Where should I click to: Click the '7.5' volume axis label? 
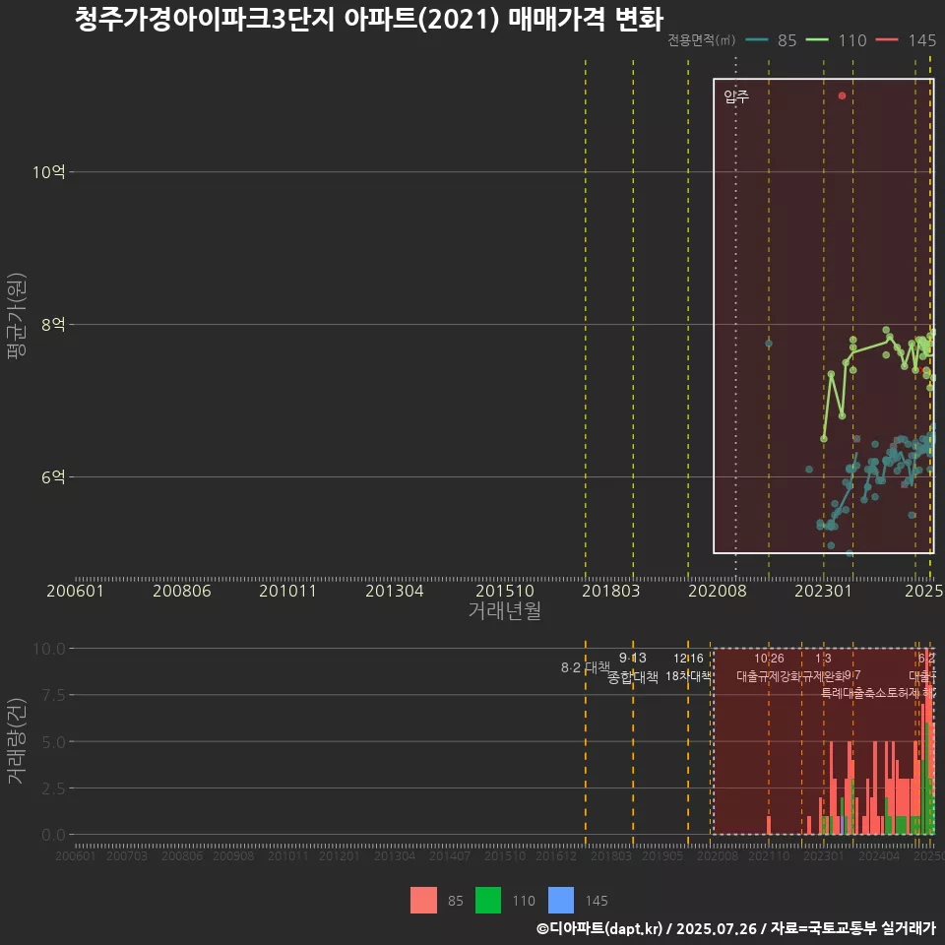click(53, 696)
